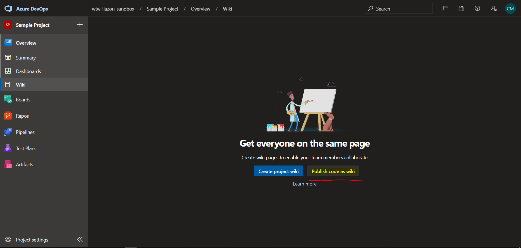Click the Publish code as wiki button

(x=333, y=171)
